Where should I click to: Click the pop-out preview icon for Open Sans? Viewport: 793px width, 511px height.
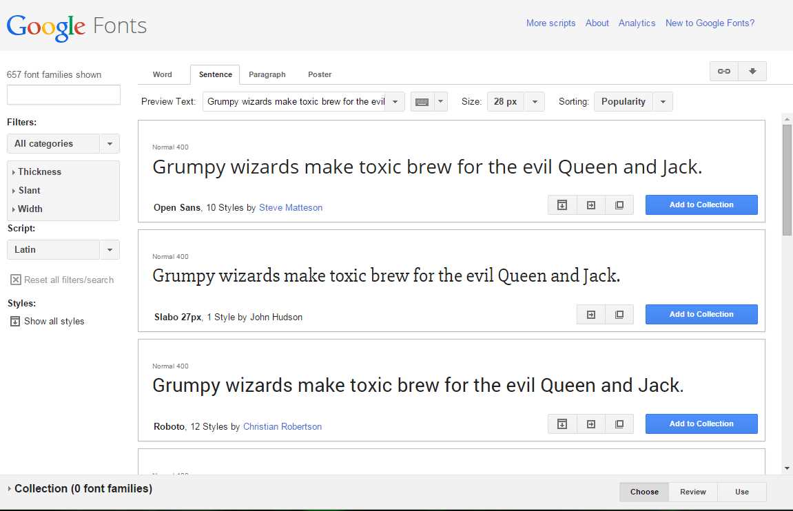click(x=619, y=205)
